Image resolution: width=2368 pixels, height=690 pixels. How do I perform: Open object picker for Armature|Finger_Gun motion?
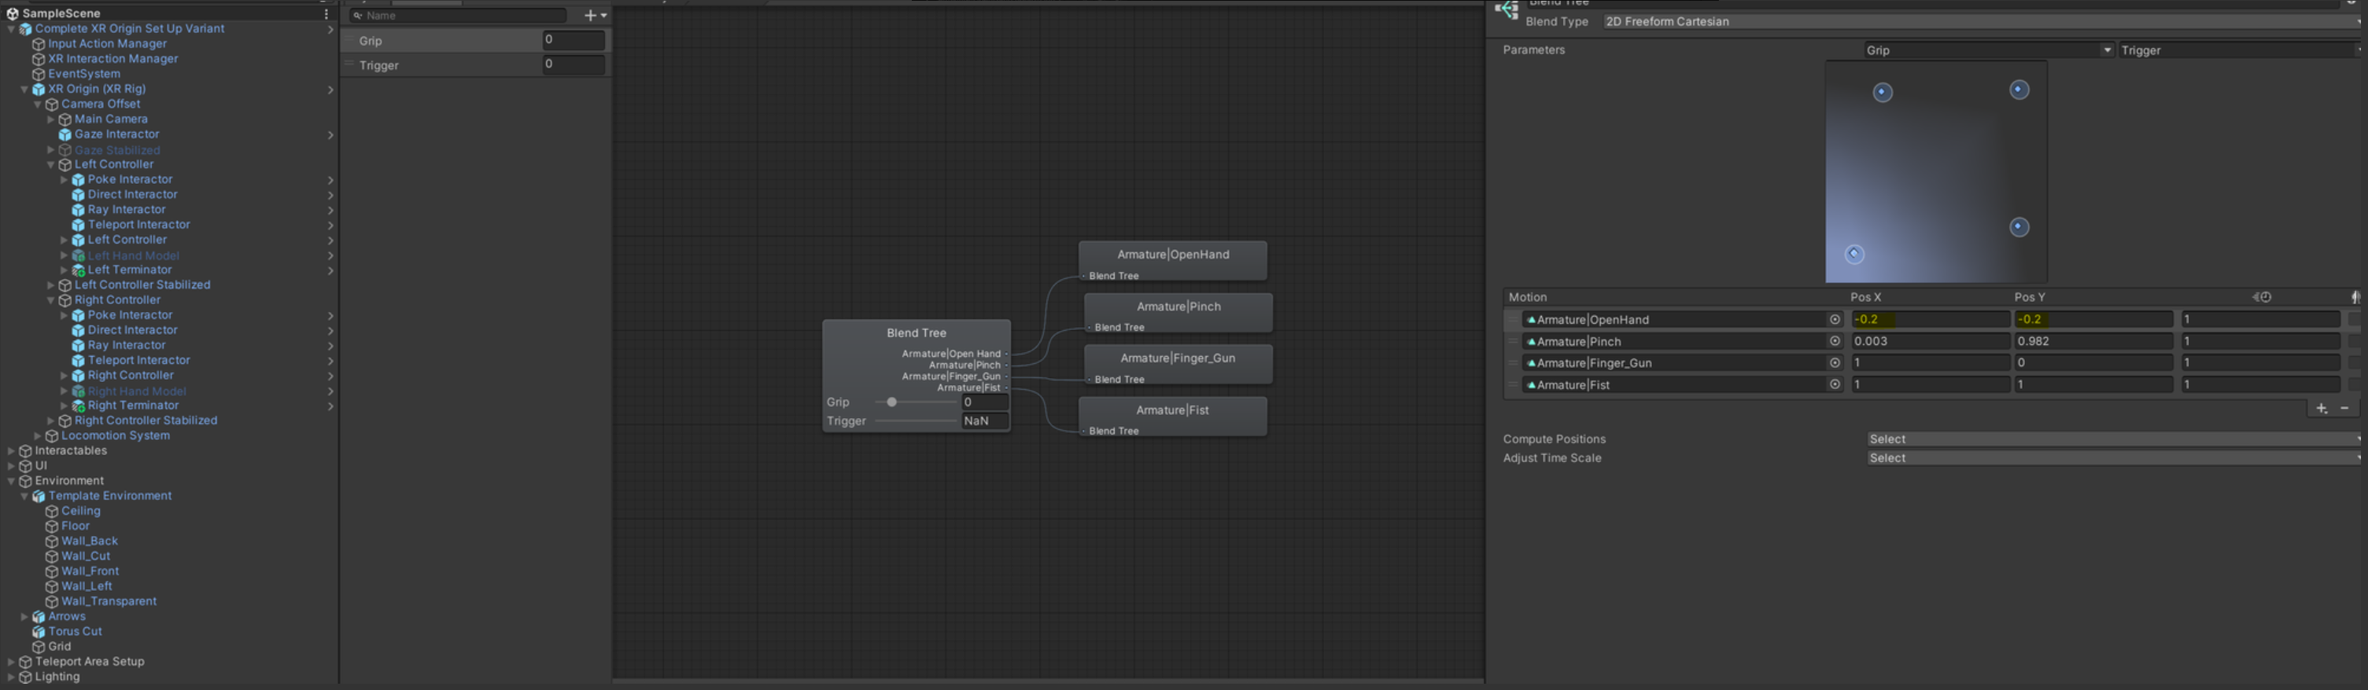[x=1835, y=363]
